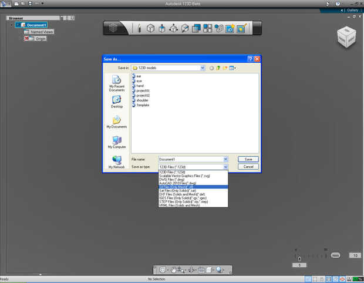
Task: Toggle the lock icon in the status bar
Action: click(322, 279)
